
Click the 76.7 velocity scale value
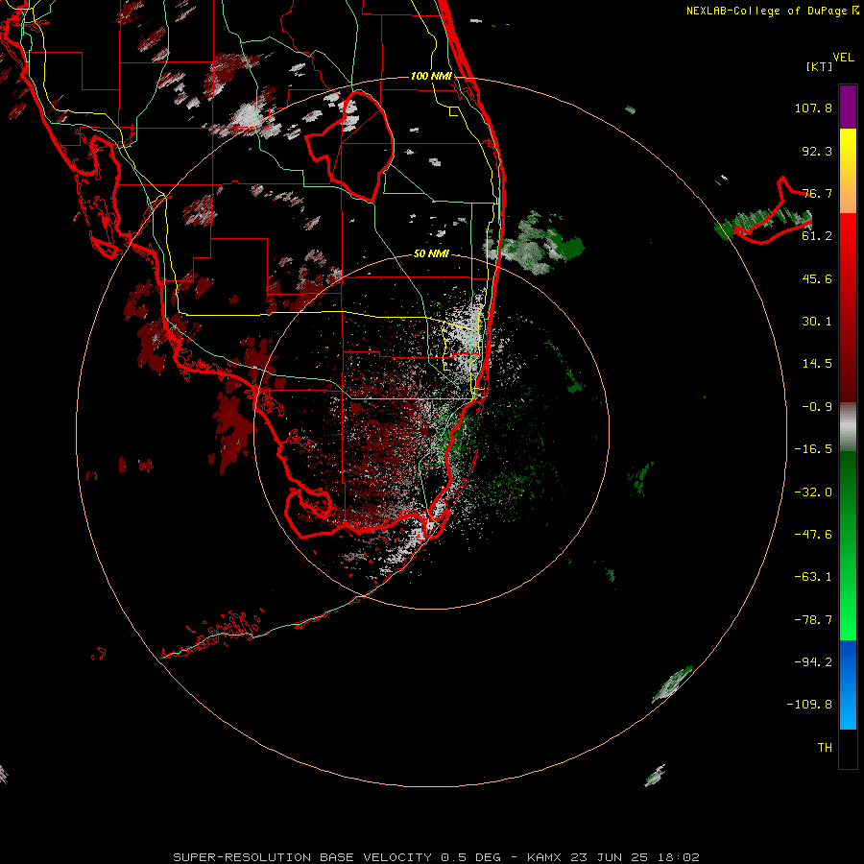point(817,193)
